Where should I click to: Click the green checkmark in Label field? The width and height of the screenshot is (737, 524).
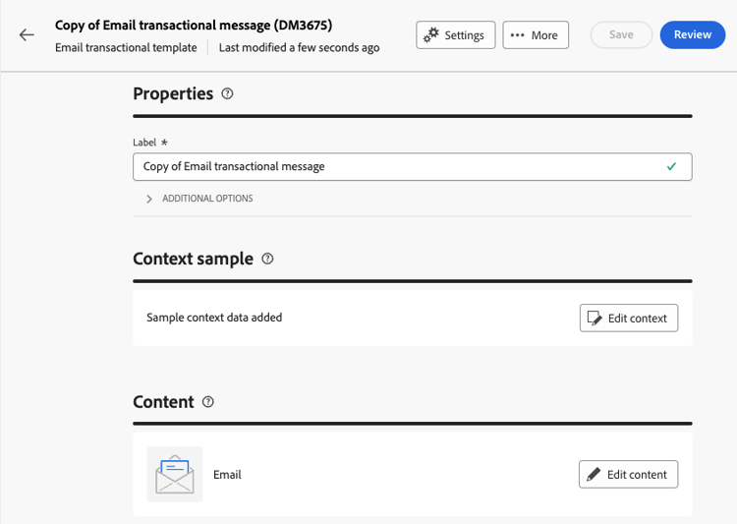[x=672, y=166]
